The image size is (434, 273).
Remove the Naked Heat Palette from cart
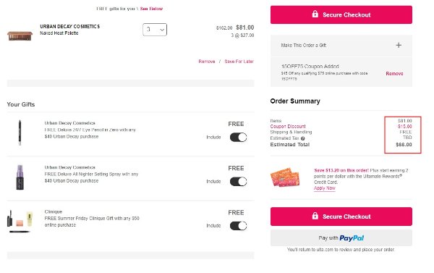(x=206, y=62)
